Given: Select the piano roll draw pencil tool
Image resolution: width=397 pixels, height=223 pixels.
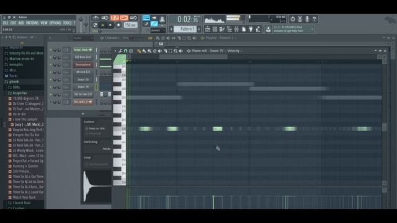Looking at the screenshot, I should [x=139, y=51].
